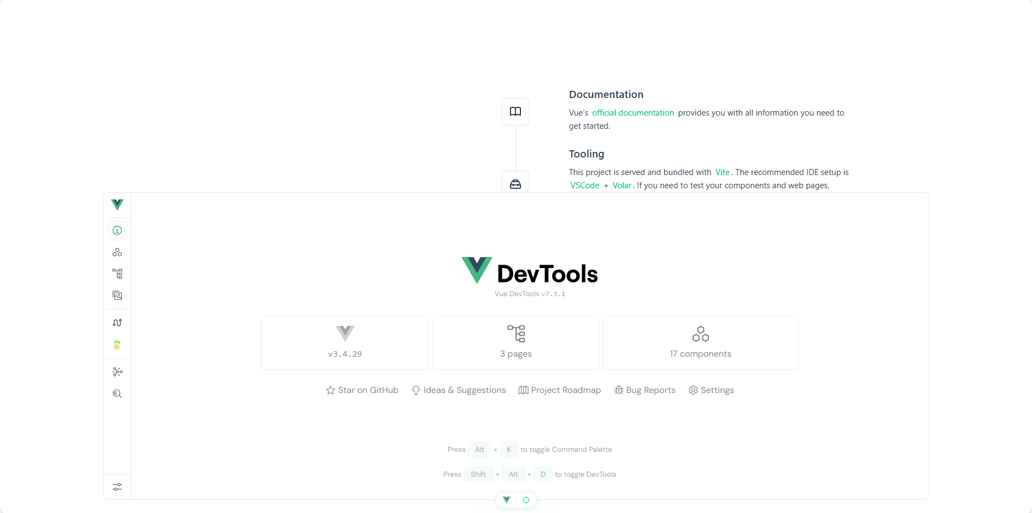Open the Vite link

click(722, 172)
